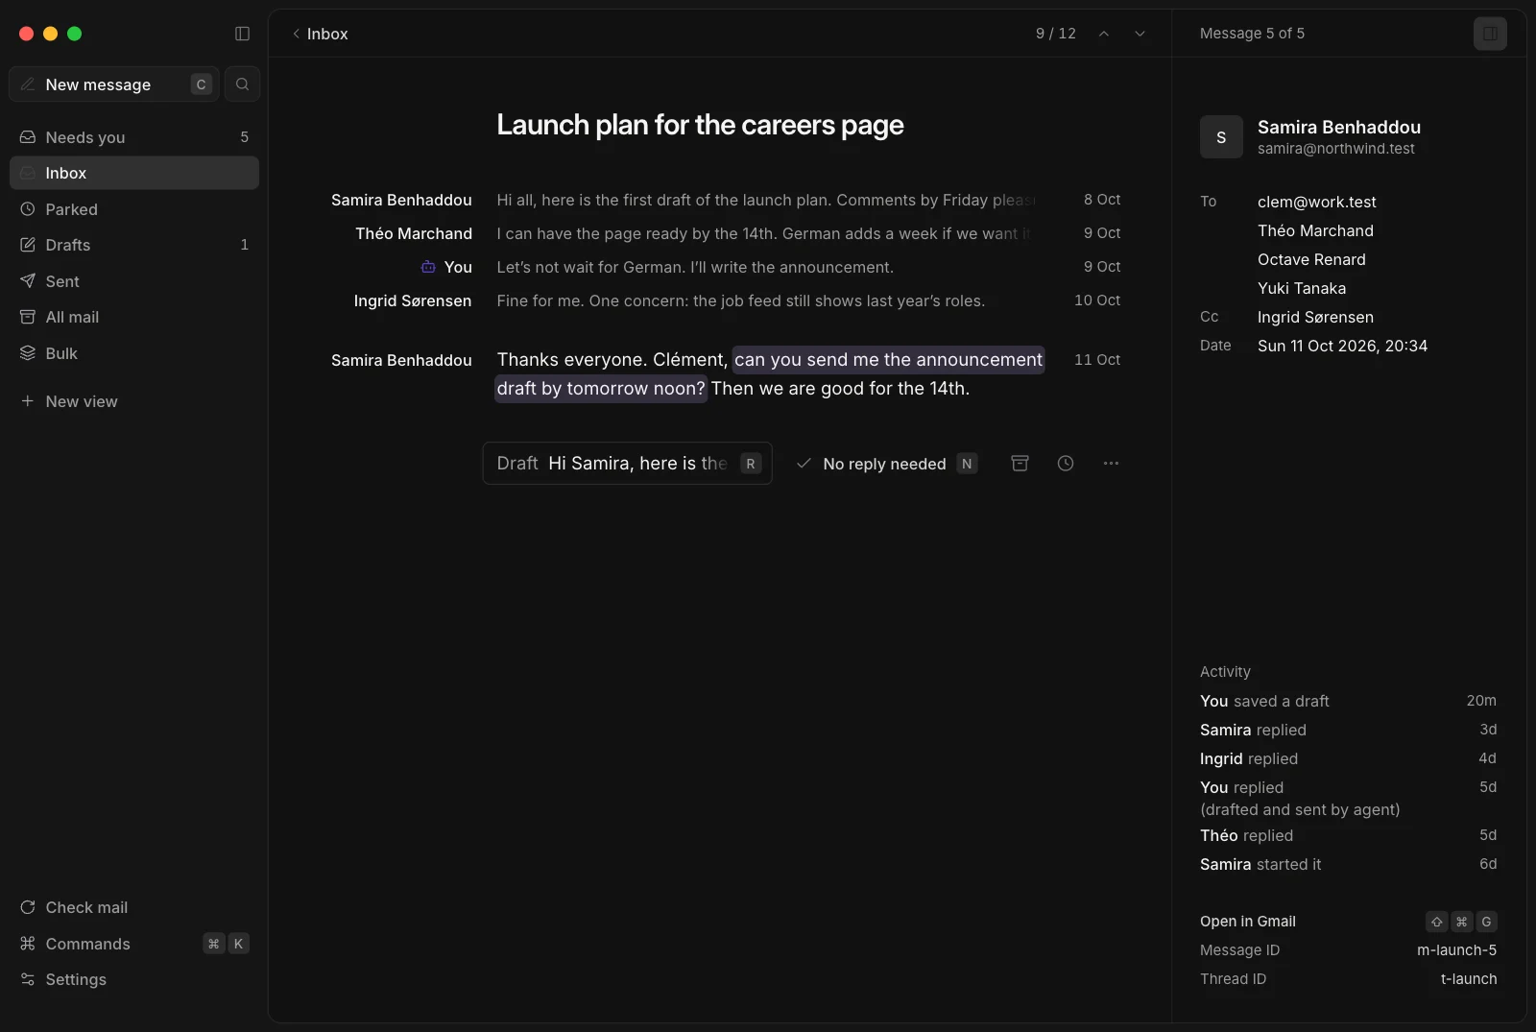Archive the thread with the archive icon
Image resolution: width=1536 pixels, height=1032 pixels.
[x=1020, y=464]
